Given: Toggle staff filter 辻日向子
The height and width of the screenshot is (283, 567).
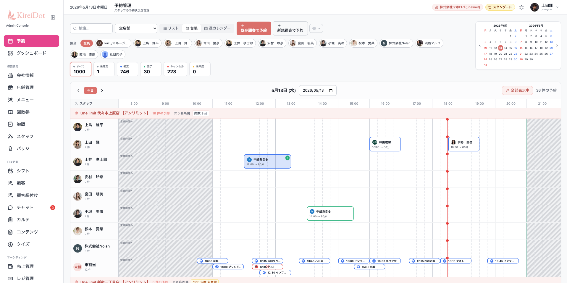Looking at the screenshot, I should [x=113, y=54].
